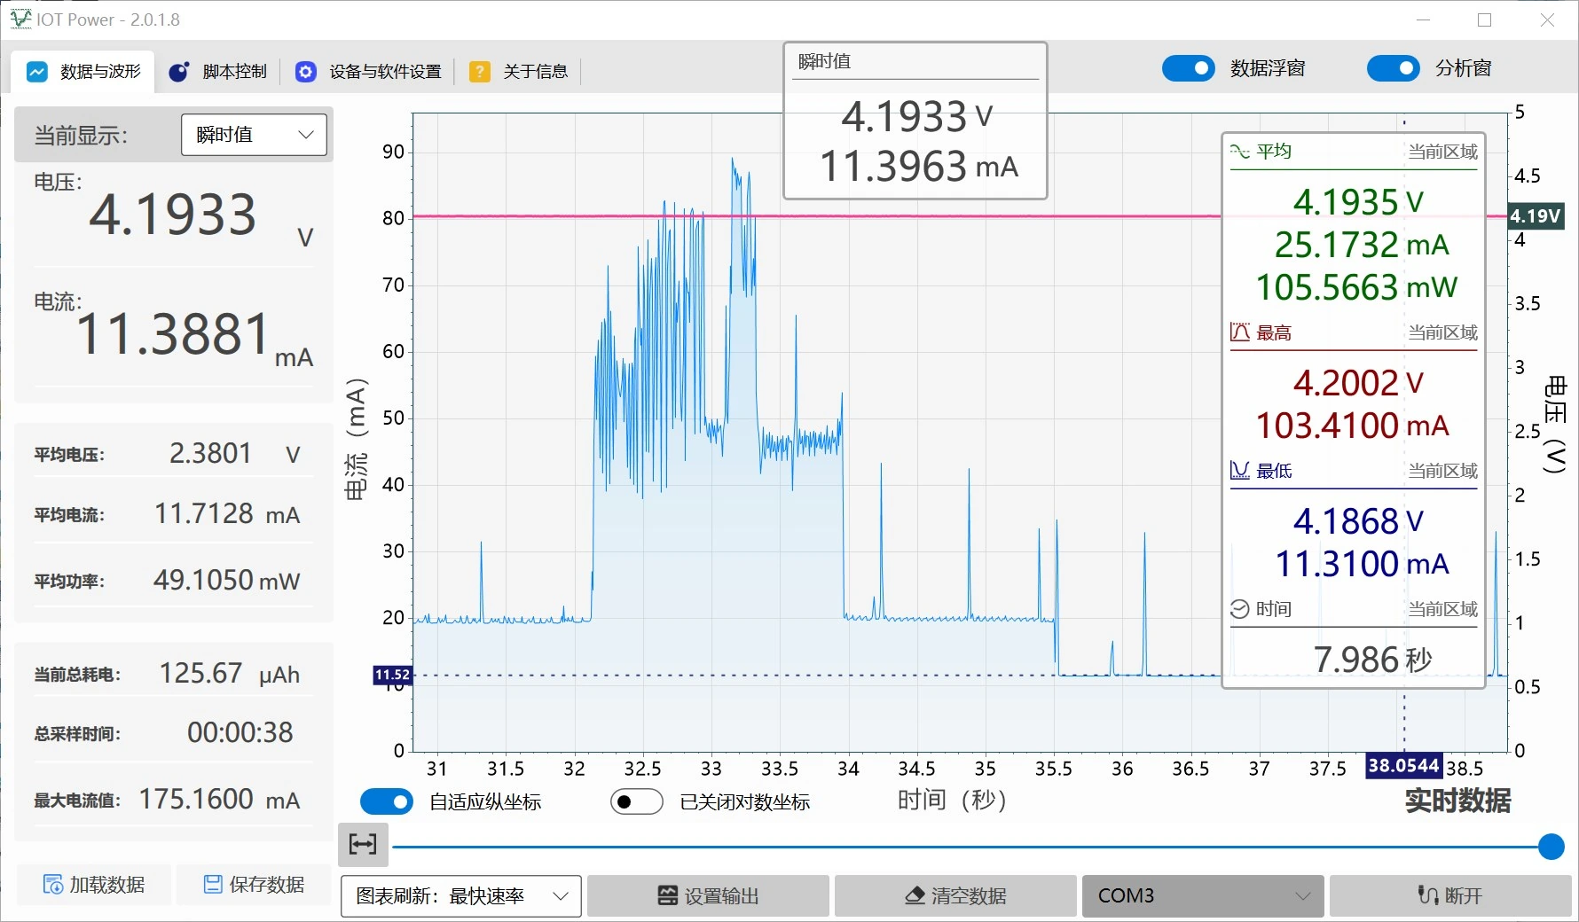Click the 最低 minimum waveform icon
The height and width of the screenshot is (922, 1579).
[1238, 471]
